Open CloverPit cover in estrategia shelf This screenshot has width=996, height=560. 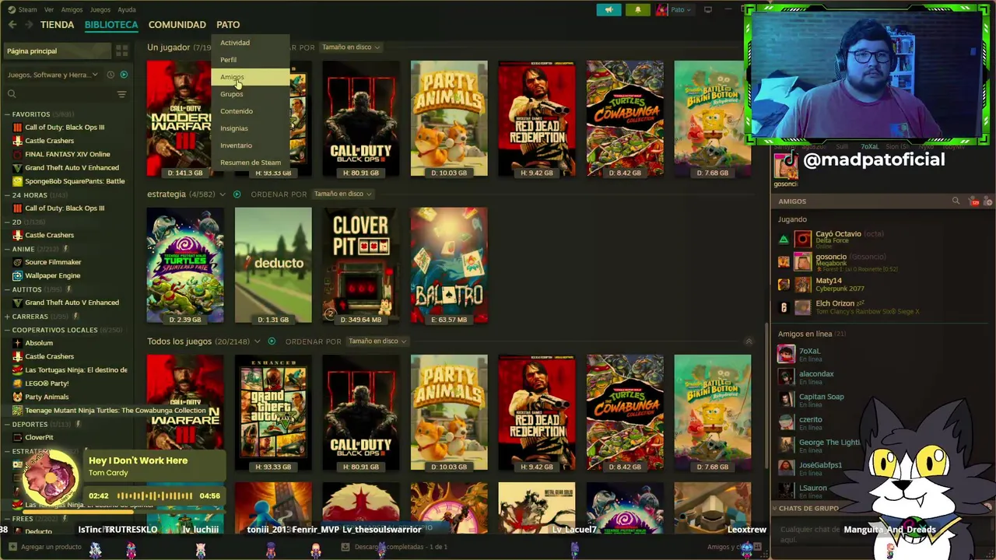click(361, 265)
